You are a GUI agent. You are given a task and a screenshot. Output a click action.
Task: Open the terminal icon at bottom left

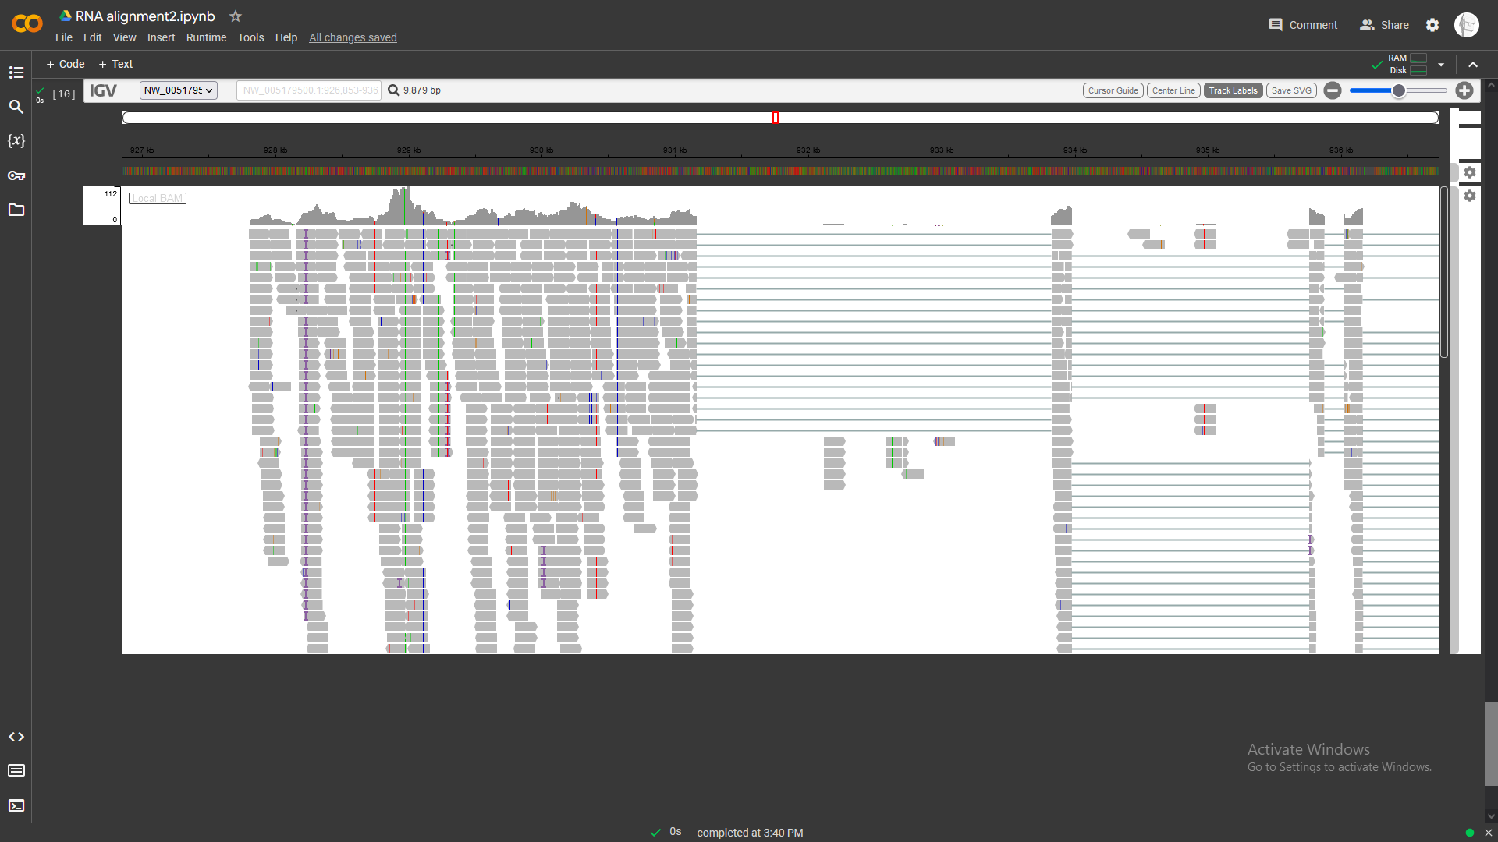(x=16, y=805)
